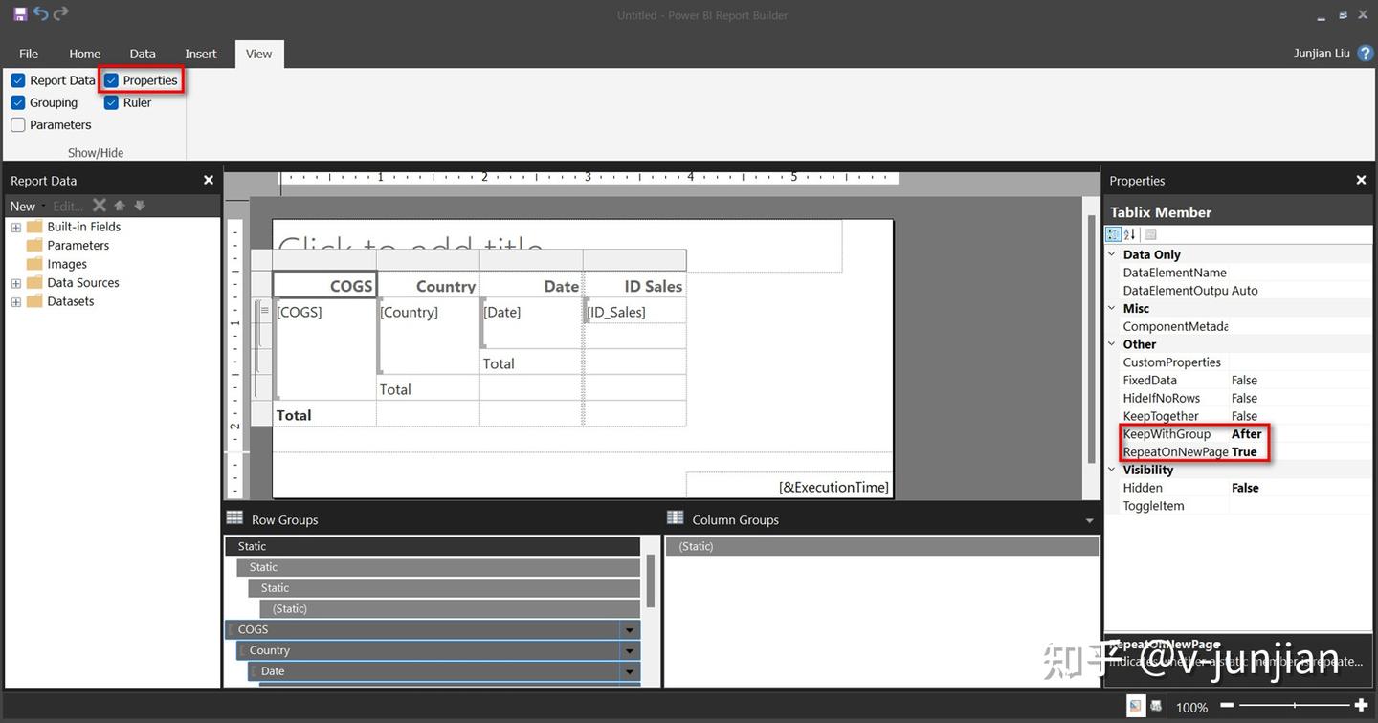1378x723 pixels.
Task: Collapse the Visibility section in Properties
Action: coord(1112,470)
